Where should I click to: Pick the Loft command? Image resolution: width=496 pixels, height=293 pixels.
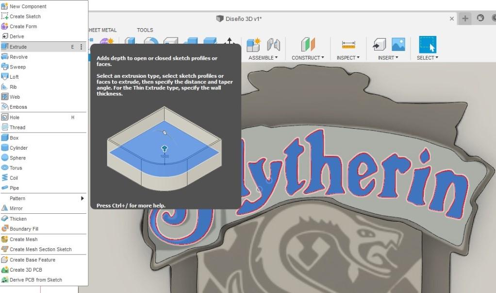point(44,77)
